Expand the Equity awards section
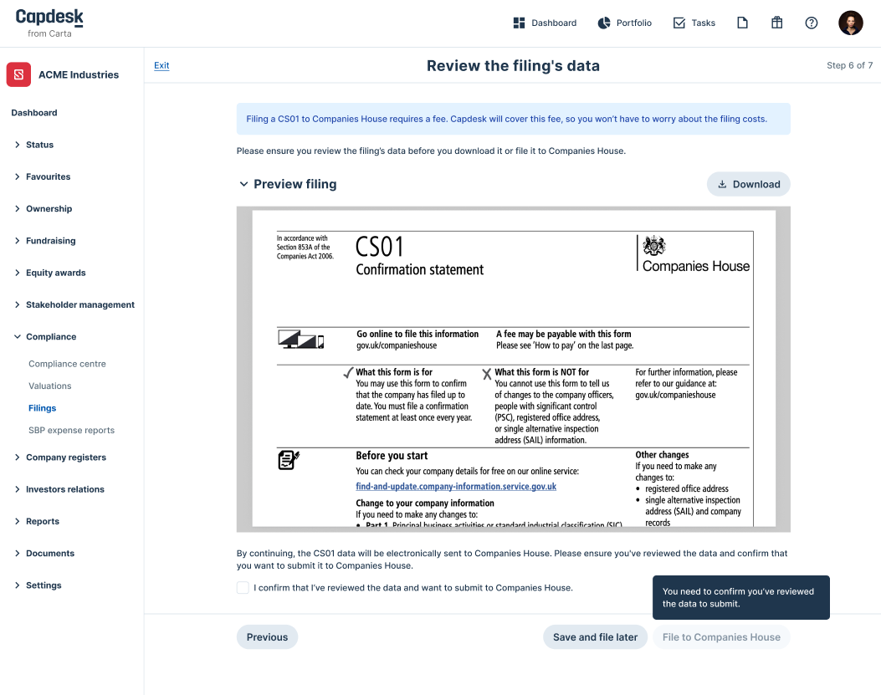 click(x=55, y=273)
